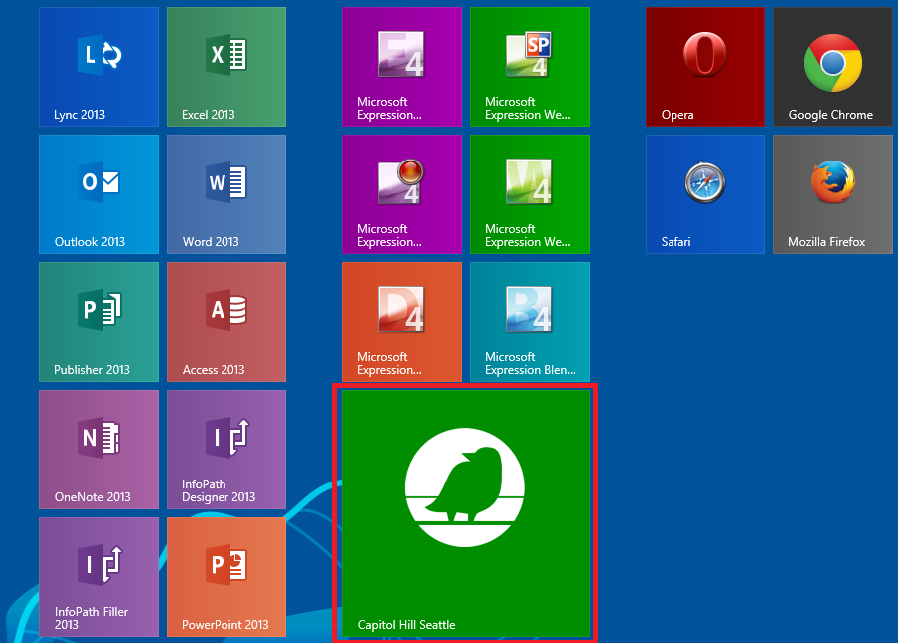The image size is (898, 643).
Task: Start PowerPoint 2013 from its tile
Action: (x=226, y=577)
